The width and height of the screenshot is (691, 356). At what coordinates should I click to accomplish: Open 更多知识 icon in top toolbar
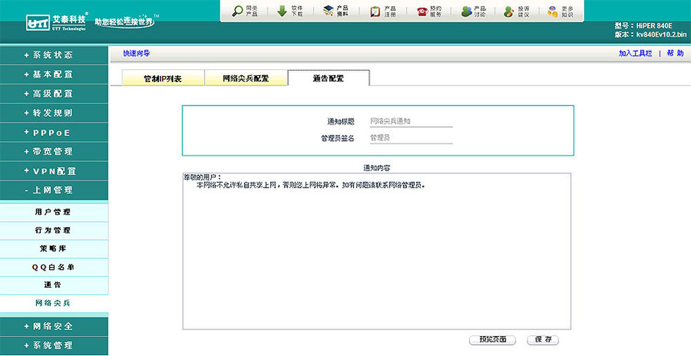[553, 11]
